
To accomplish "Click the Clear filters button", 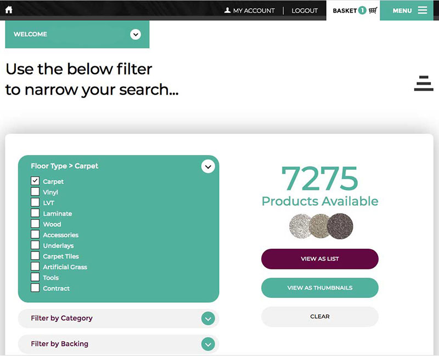I will click(319, 317).
